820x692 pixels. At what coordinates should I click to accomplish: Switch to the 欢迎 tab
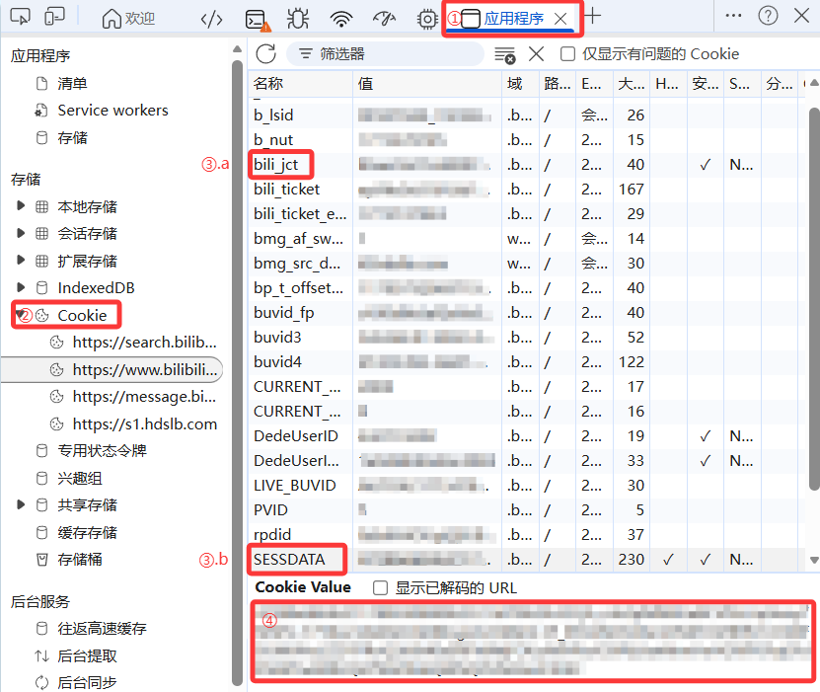coord(128,18)
